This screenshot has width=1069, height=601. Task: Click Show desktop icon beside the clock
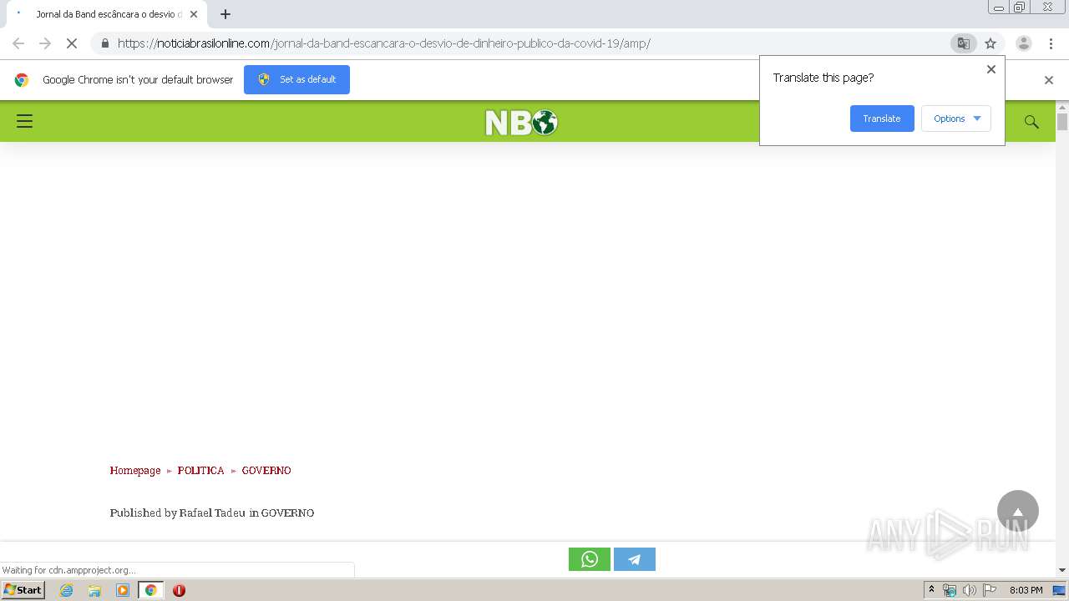(x=1060, y=590)
